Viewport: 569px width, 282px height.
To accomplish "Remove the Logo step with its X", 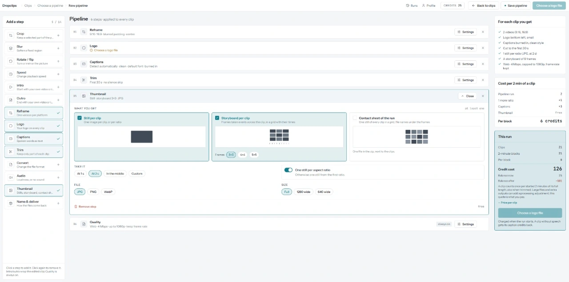I will [483, 48].
